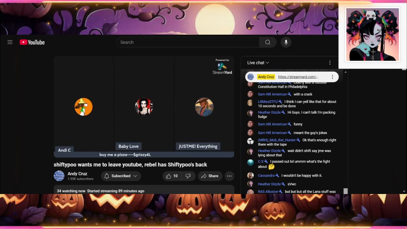Dislike the video with thumbs-down button
This screenshot has height=229, width=407.
coord(188,176)
